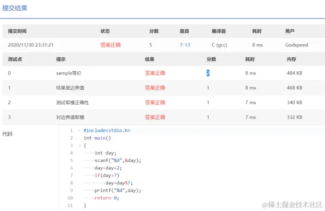Viewport: 325px width, 211px height.
Task: Click code line day=day%7;
Action: [119, 183]
